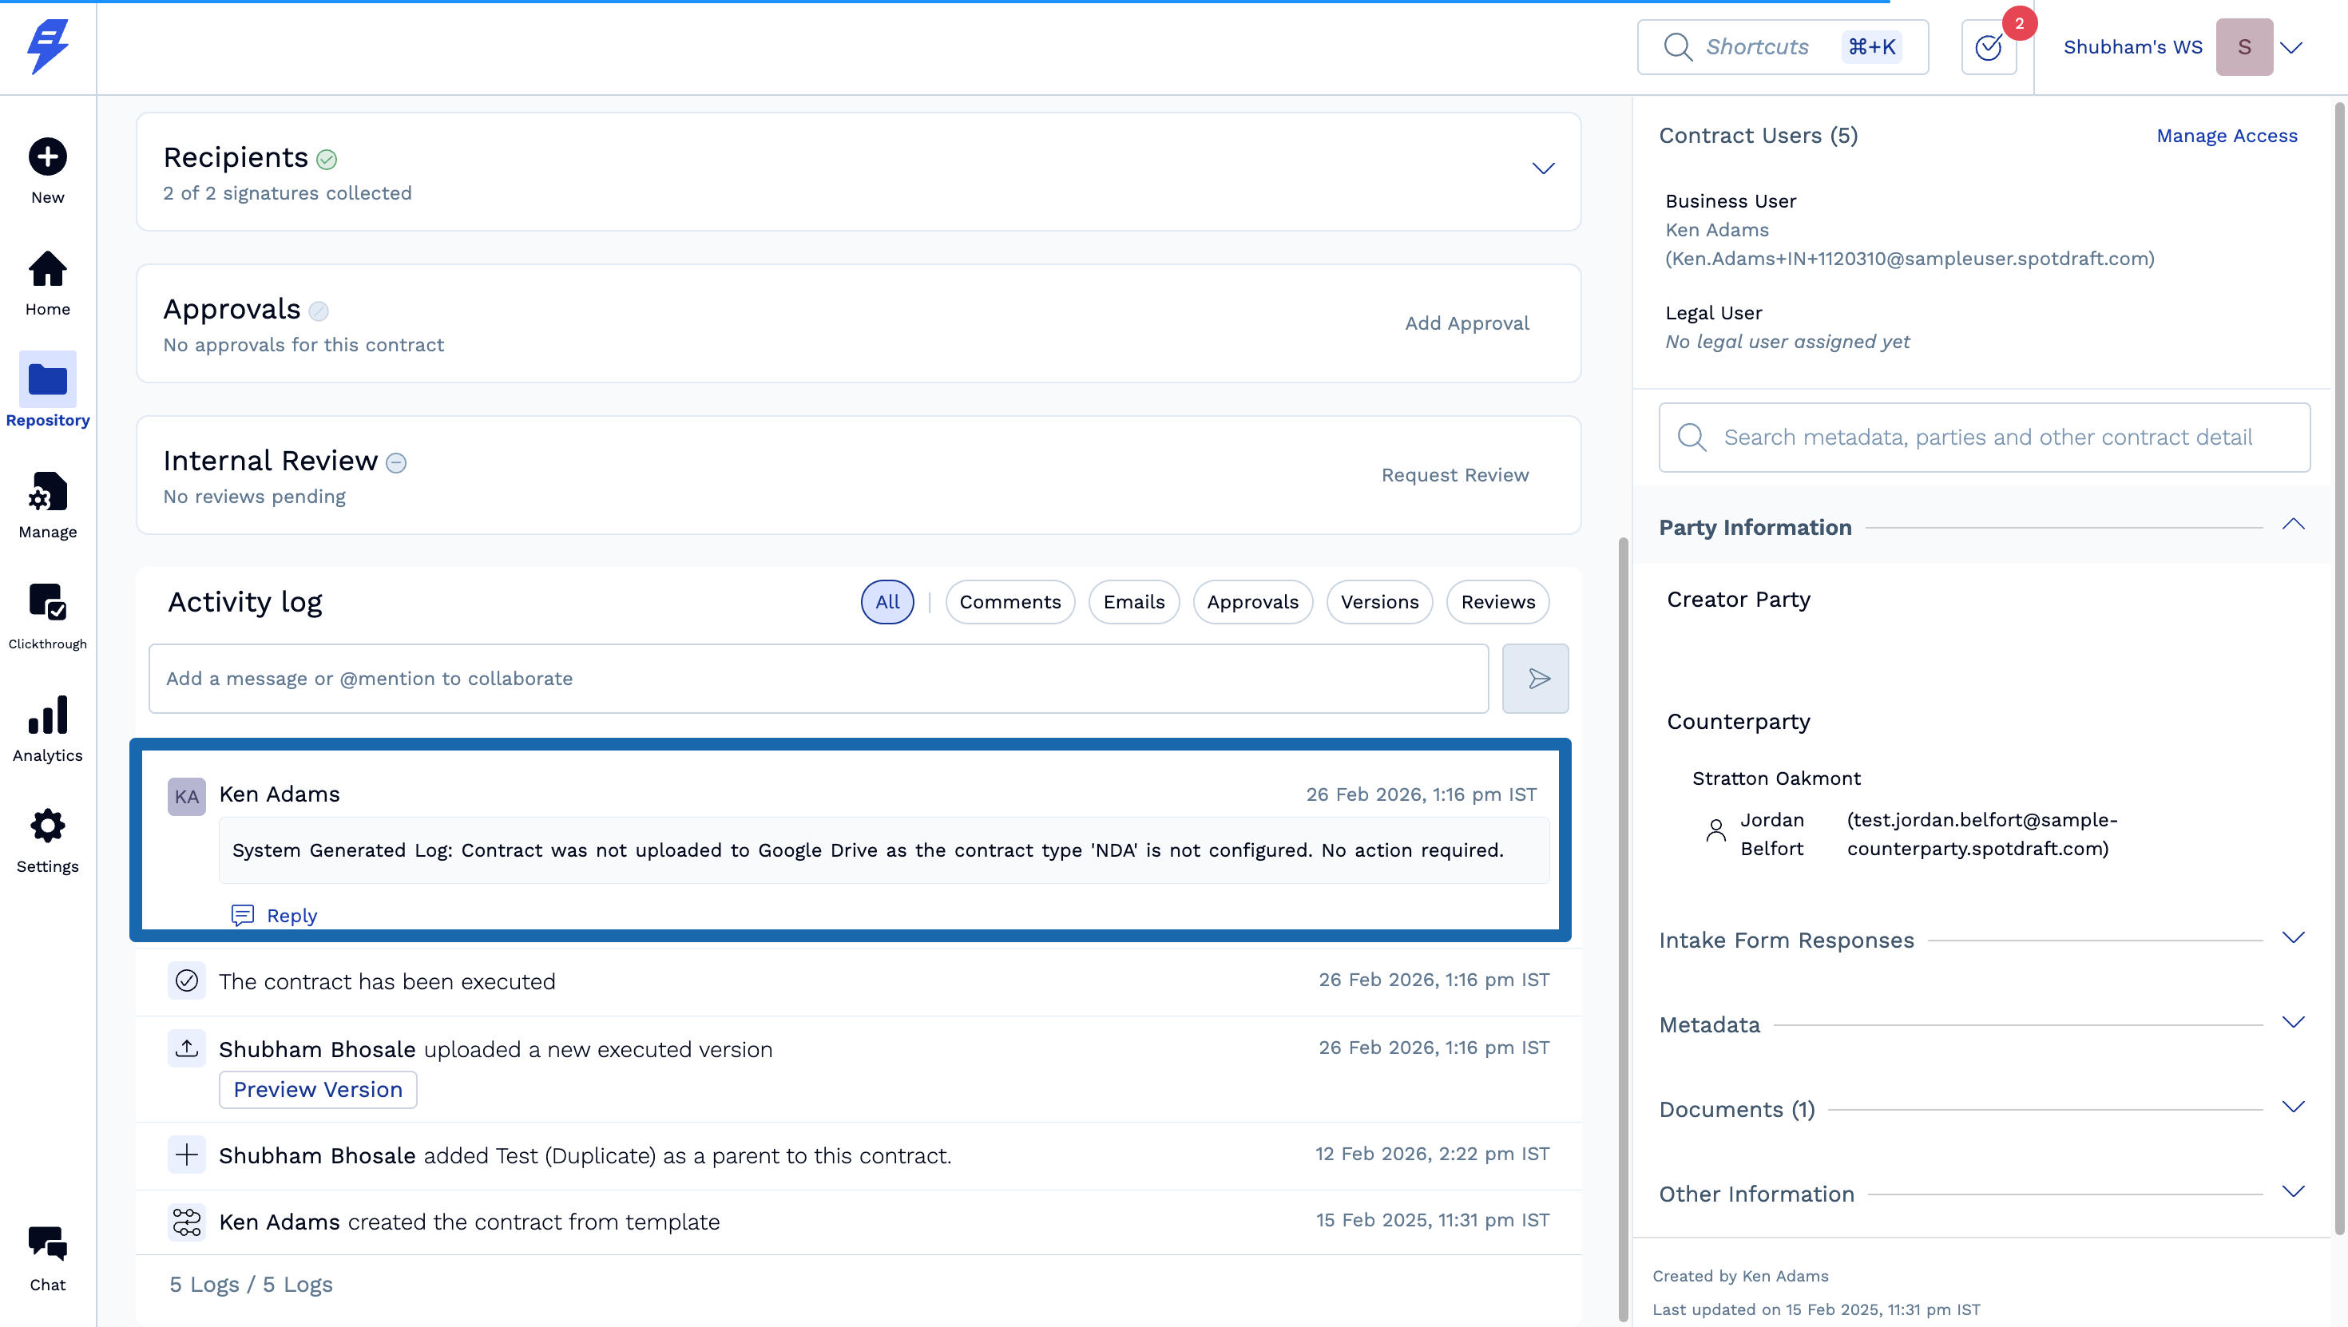Select the All activity filter
This screenshot has width=2348, height=1327.
886,601
